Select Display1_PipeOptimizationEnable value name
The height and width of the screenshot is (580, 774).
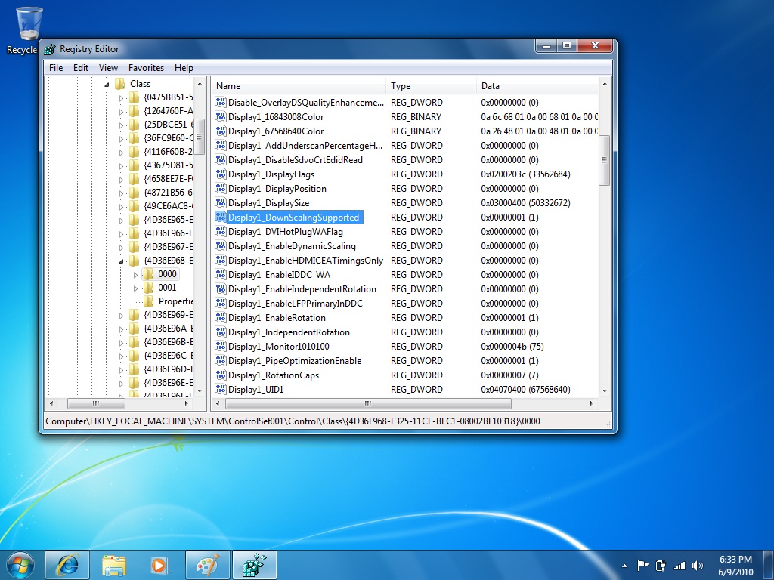tap(295, 360)
